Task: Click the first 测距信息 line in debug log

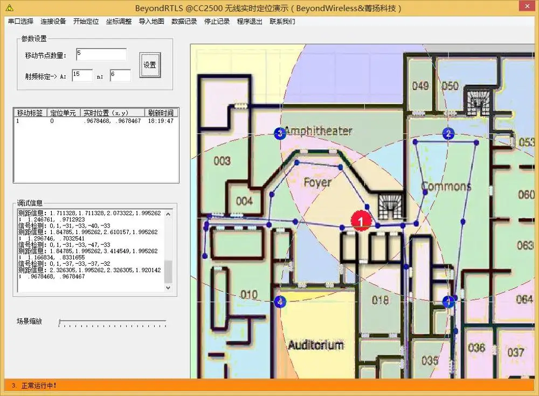Action: tap(89, 213)
